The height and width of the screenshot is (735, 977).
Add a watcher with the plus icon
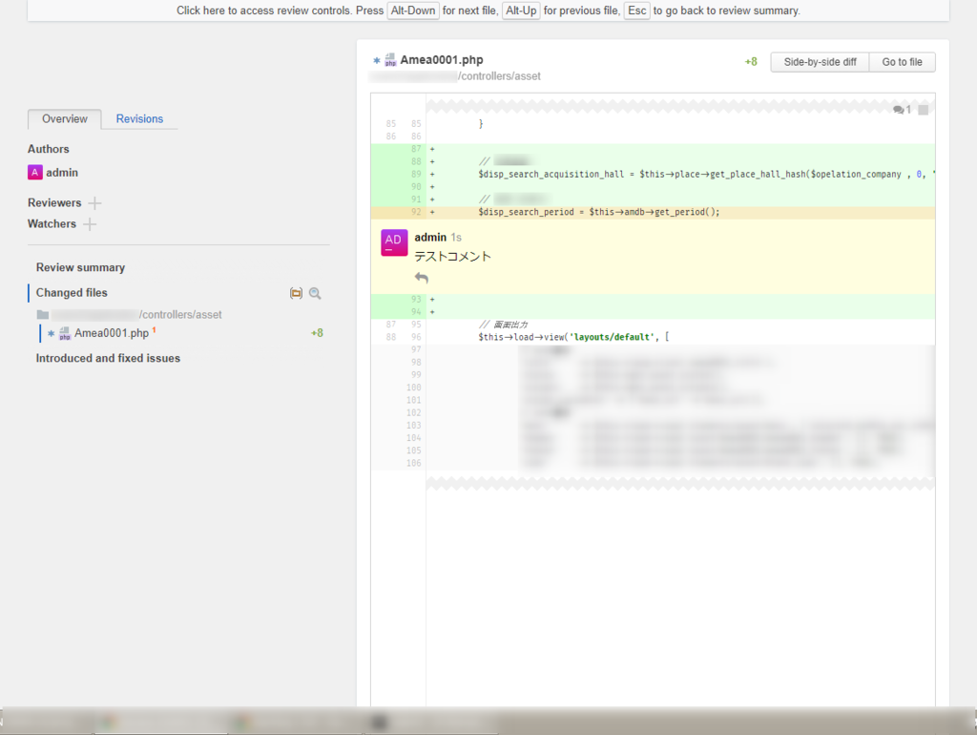point(90,223)
